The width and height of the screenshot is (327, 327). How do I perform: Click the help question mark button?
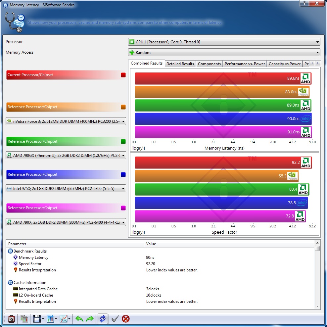coord(304,3)
